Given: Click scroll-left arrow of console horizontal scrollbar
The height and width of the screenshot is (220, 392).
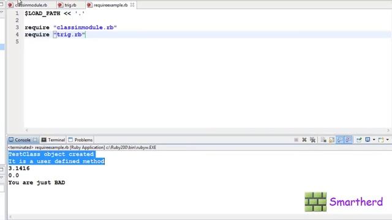Looking at the screenshot, I should pyautogui.click(x=10, y=216).
